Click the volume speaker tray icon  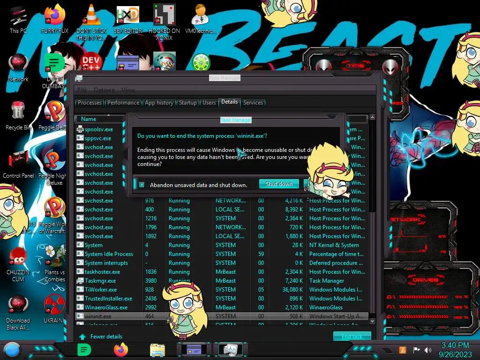[428, 350]
